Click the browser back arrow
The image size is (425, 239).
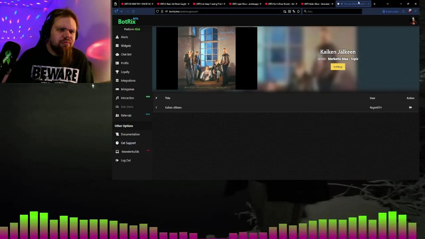[122, 11]
